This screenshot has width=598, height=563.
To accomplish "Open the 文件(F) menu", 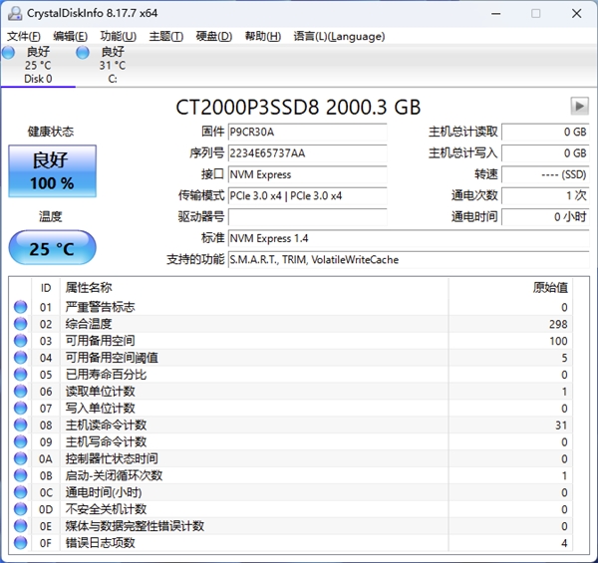I will point(24,36).
